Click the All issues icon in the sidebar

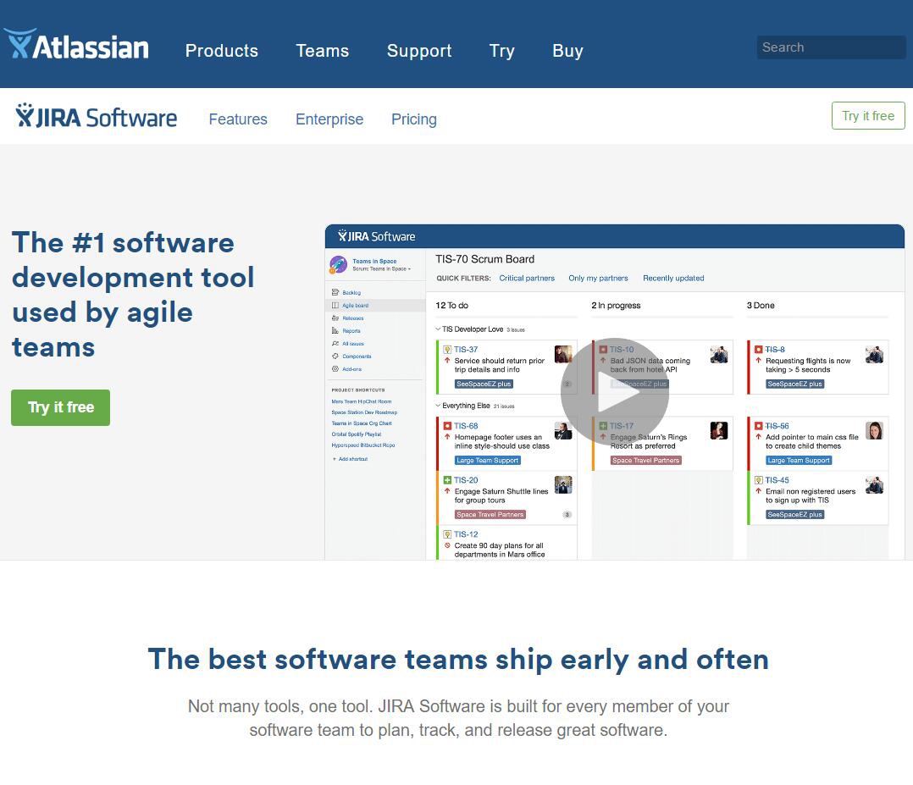(x=335, y=344)
